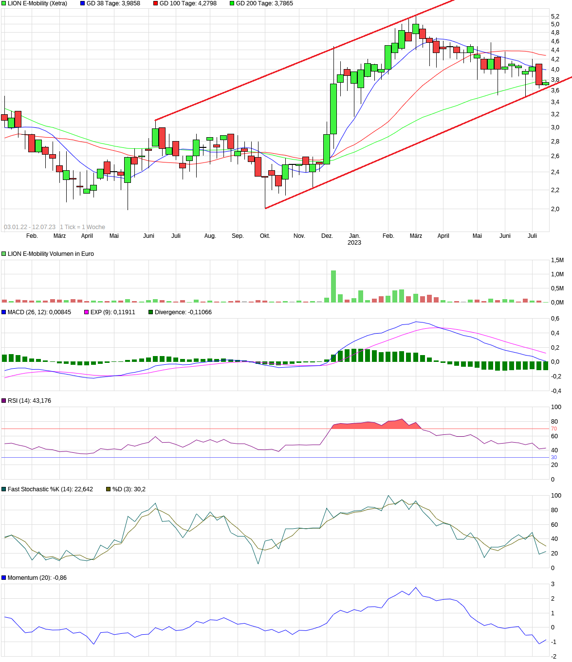Image resolution: width=572 pixels, height=662 pixels.
Task: Select the 'GD 200 Tage: 3,7865' label
Action: click(x=264, y=3)
